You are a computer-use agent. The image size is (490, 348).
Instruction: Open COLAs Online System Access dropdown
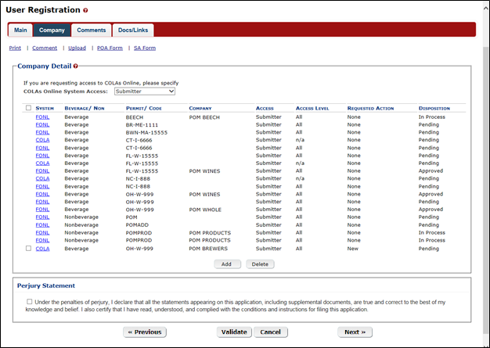(145, 91)
